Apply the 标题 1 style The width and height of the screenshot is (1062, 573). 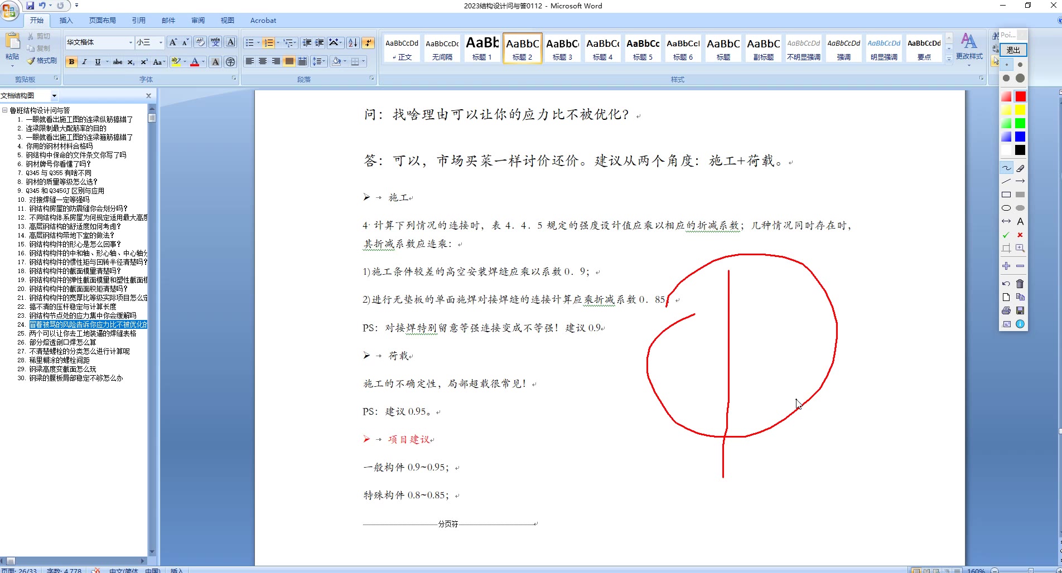pyautogui.click(x=482, y=48)
